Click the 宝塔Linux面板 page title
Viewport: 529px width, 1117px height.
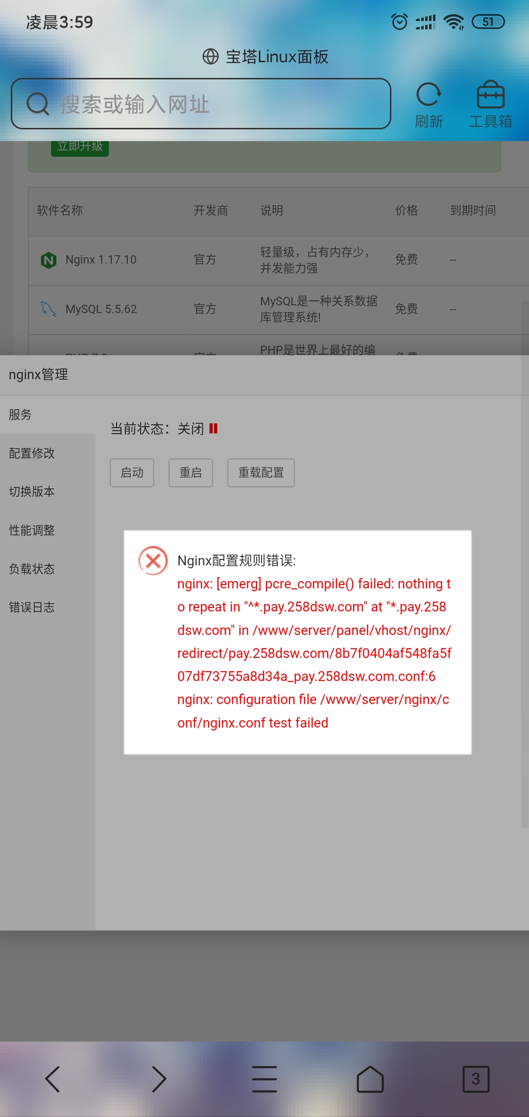pyautogui.click(x=277, y=57)
